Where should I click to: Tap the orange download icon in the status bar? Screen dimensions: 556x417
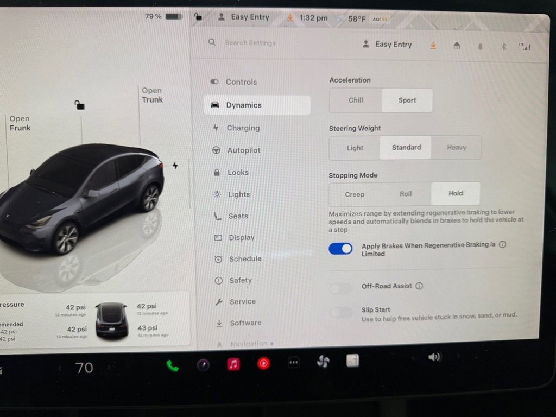[290, 17]
